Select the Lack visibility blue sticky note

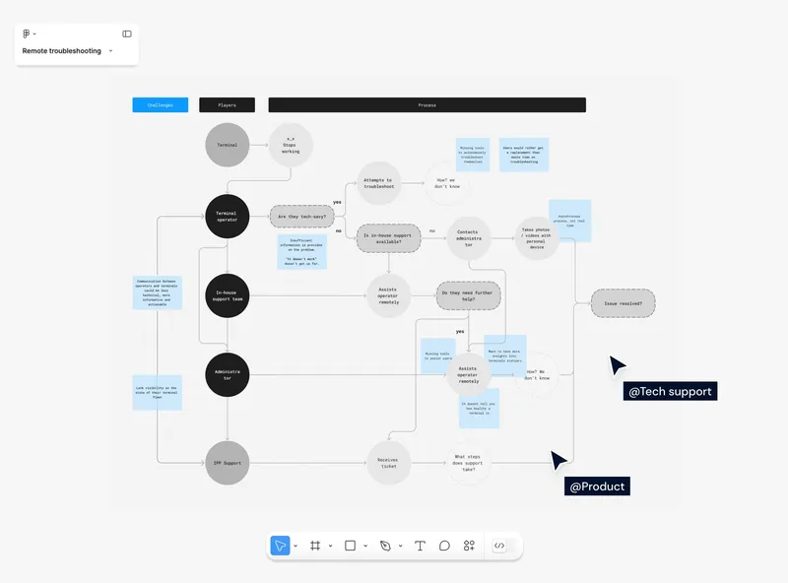[x=158, y=393]
